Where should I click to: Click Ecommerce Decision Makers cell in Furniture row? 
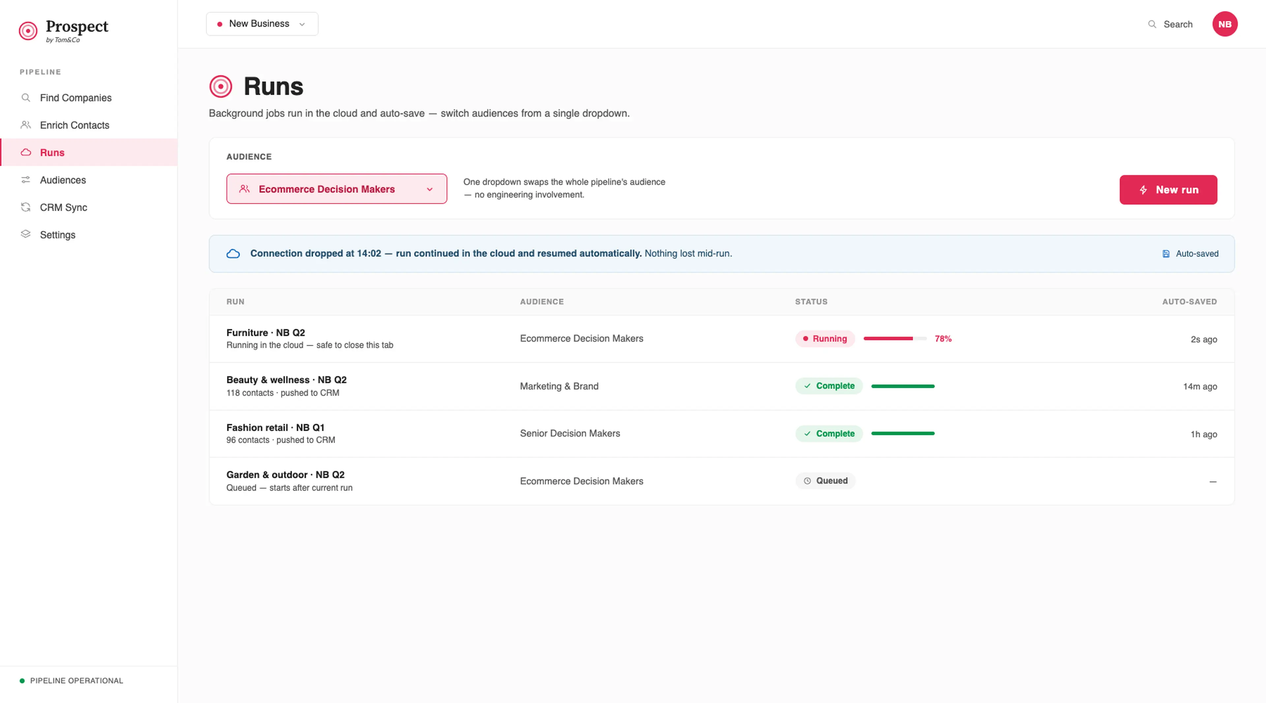581,338
